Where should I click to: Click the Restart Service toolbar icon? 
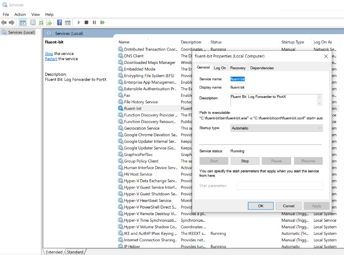tap(102, 23)
